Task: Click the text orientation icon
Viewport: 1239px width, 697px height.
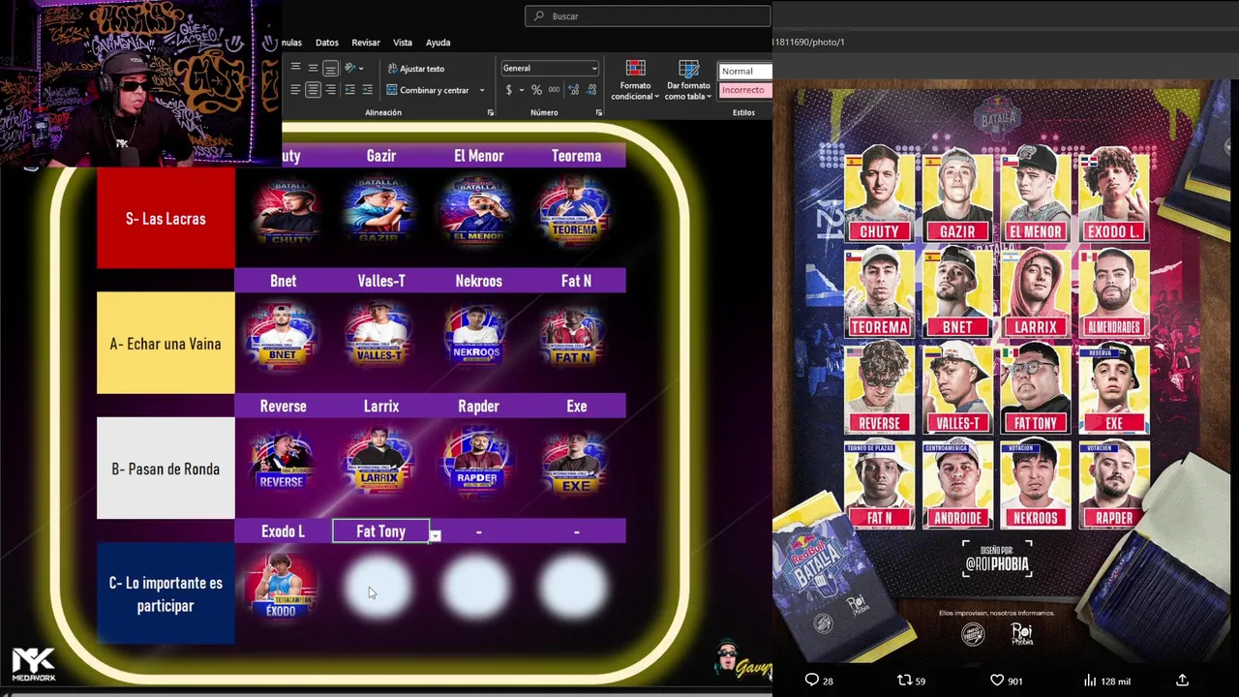Action: [349, 68]
